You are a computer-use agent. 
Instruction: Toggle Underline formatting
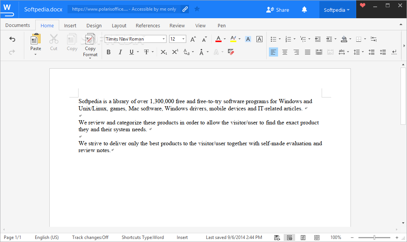[x=132, y=52]
